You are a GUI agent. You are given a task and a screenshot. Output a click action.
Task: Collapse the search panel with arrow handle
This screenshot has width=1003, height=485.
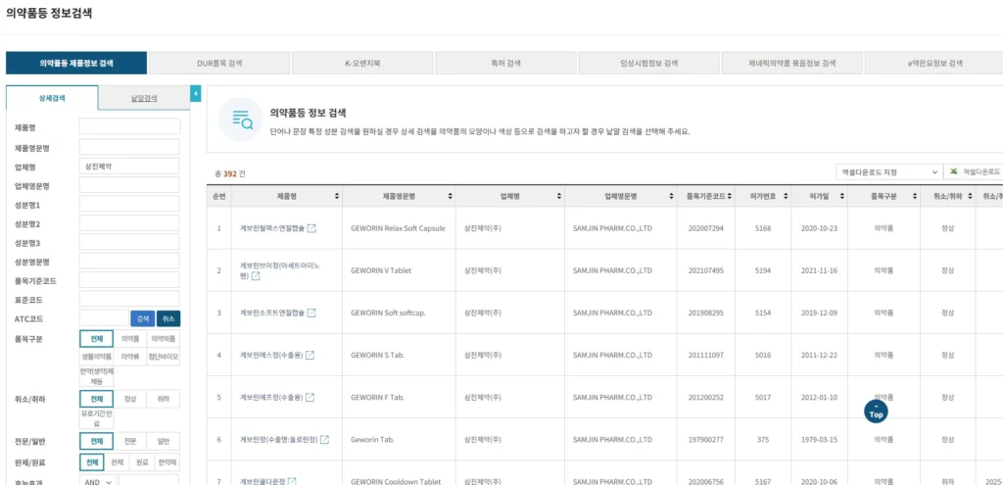[196, 95]
